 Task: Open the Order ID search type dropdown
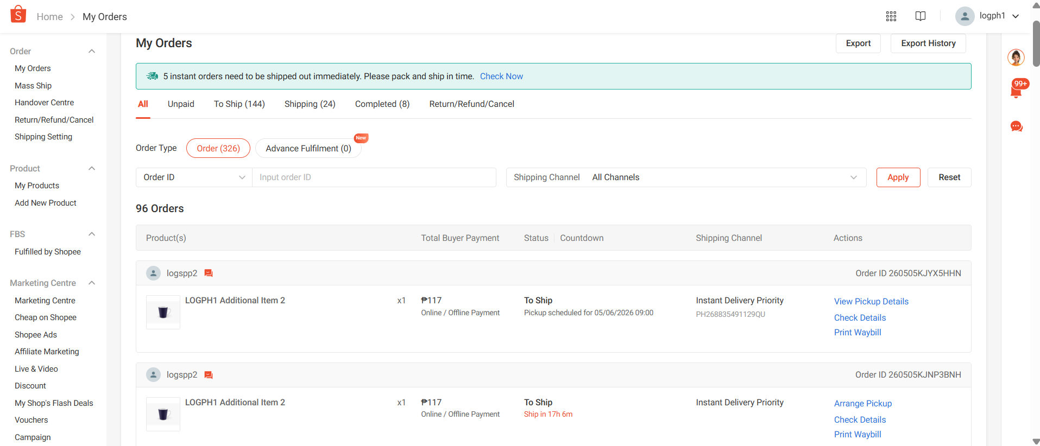(x=194, y=177)
